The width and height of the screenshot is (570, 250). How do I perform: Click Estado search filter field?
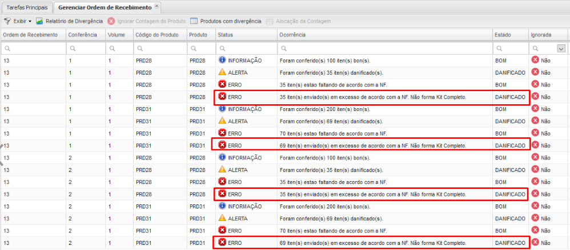coord(511,48)
